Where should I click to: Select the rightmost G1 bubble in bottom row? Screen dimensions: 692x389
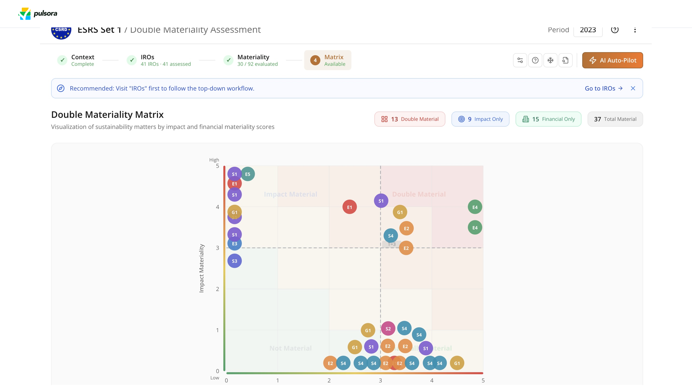457,363
